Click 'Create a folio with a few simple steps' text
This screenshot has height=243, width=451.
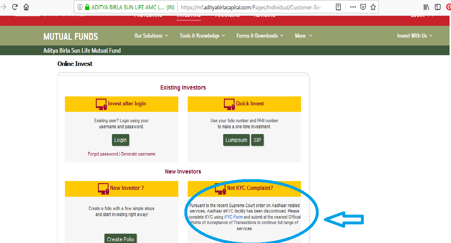point(121,208)
